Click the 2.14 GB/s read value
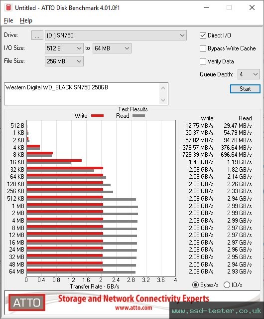Viewport: 264px width, 319px height. [x=240, y=176]
